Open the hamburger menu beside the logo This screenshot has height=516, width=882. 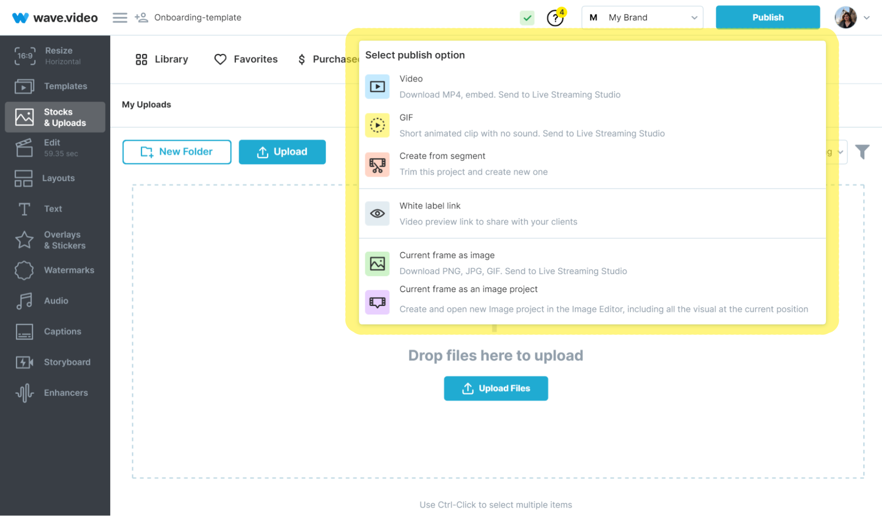[x=119, y=17]
